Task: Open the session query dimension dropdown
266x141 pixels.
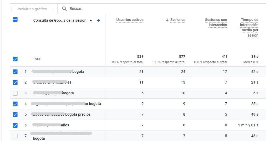Action: click(x=91, y=21)
